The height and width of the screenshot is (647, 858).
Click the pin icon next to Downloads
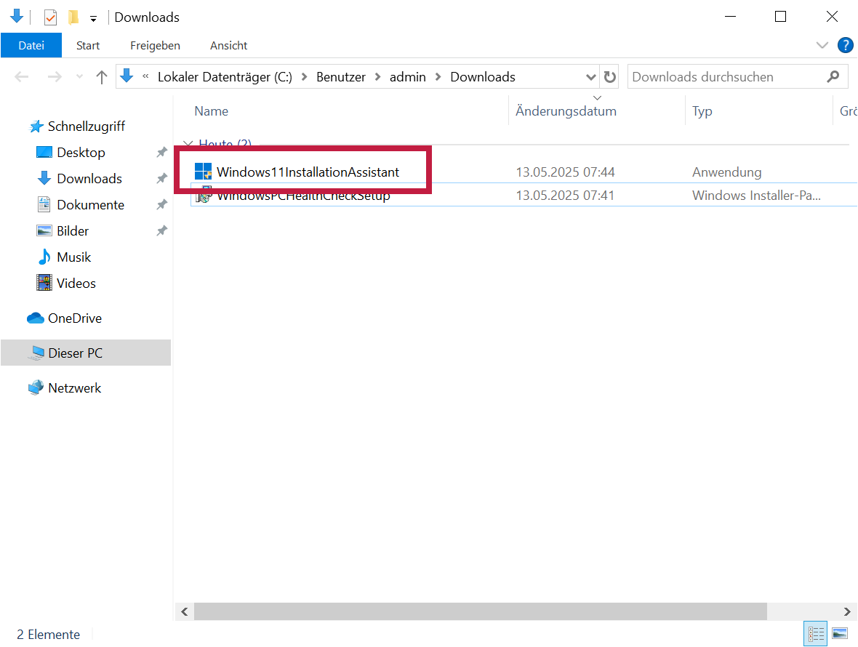tap(161, 179)
